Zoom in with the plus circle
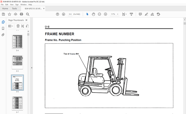The width and height of the screenshot is (186, 114). tap(106, 14)
